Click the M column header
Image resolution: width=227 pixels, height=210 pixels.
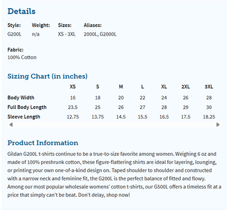coord(121,86)
